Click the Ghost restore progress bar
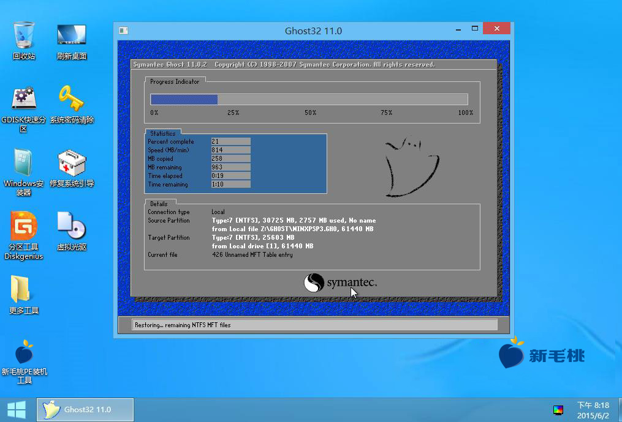Viewport: 622px width, 422px height. (x=309, y=99)
